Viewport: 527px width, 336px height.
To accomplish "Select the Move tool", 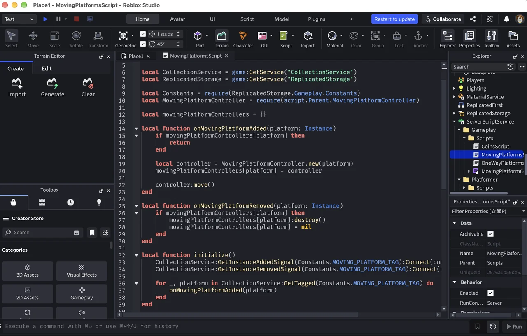I will coord(33,39).
